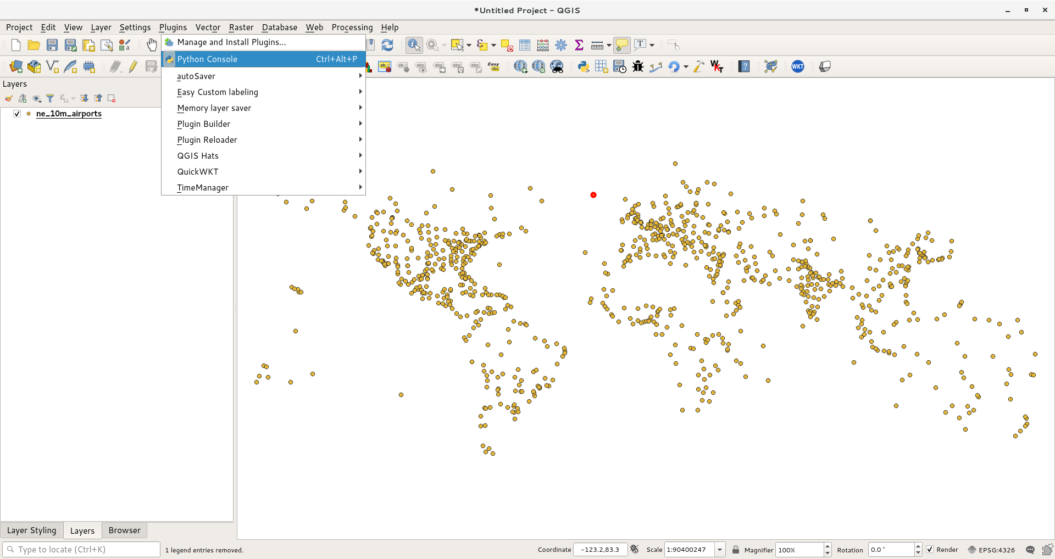Select Python Console from the Plugins menu
This screenshot has height=559, width=1055.
(208, 59)
